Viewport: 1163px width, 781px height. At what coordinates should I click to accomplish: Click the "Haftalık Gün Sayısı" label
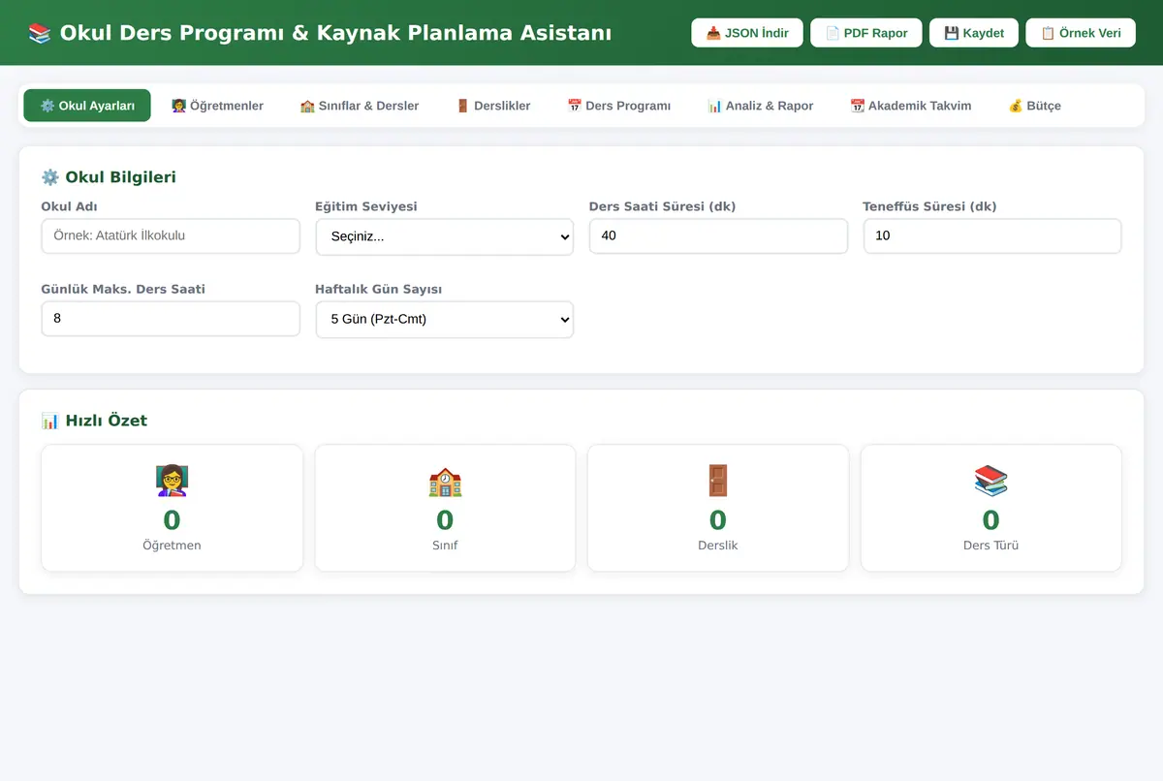(378, 289)
